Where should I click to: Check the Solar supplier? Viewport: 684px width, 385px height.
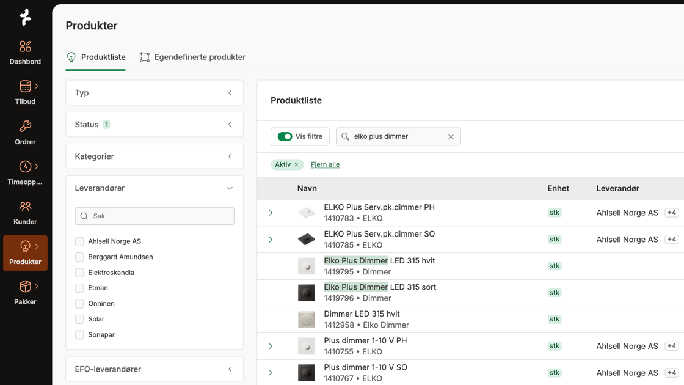79,319
